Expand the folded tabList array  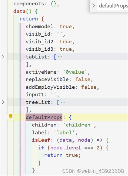click(x=3, y=57)
